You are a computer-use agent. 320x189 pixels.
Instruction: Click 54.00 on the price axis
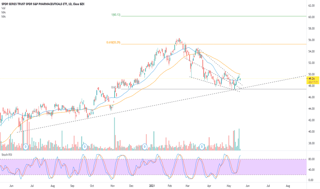click(x=311, y=52)
